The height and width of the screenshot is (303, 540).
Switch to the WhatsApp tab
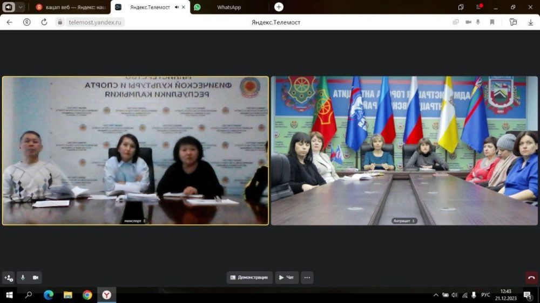228,7
